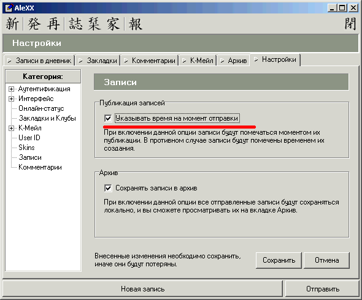This screenshot has height=300, width=362.
Task: Click the 誌 kanji toolbar icon
Action: [x=75, y=24]
